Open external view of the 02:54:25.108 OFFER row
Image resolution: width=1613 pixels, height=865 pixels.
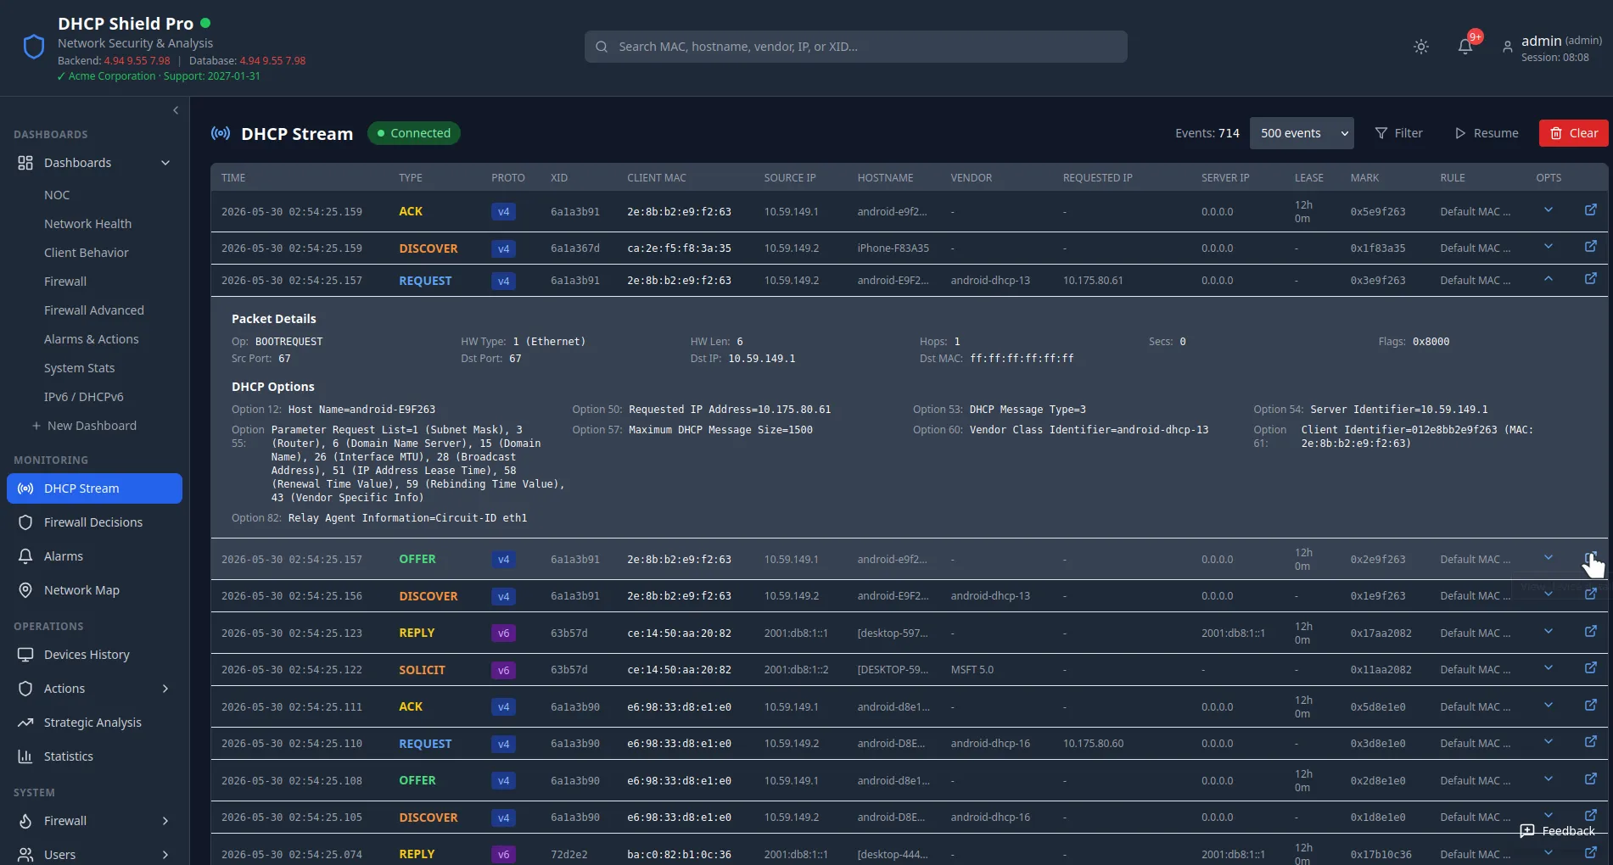1591,779
